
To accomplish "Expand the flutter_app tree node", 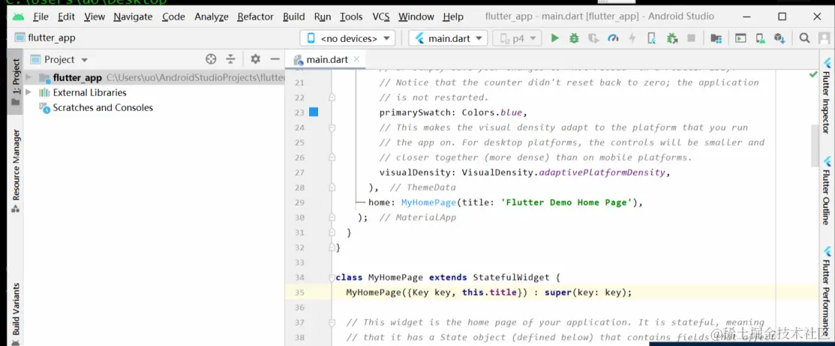I will [29, 78].
